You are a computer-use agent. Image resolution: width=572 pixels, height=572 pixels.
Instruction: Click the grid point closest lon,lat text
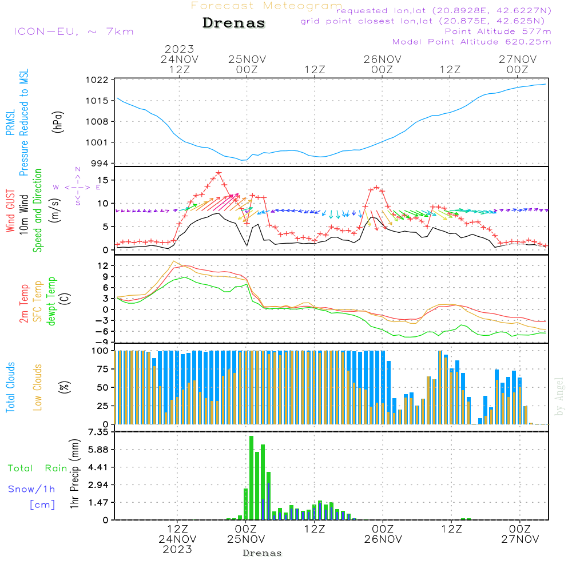426,21
